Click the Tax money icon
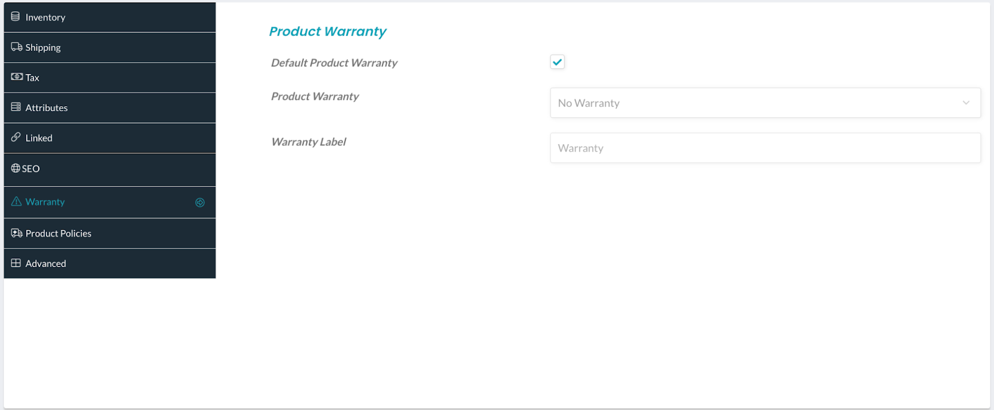Screen dimensions: 994x410 17,77
